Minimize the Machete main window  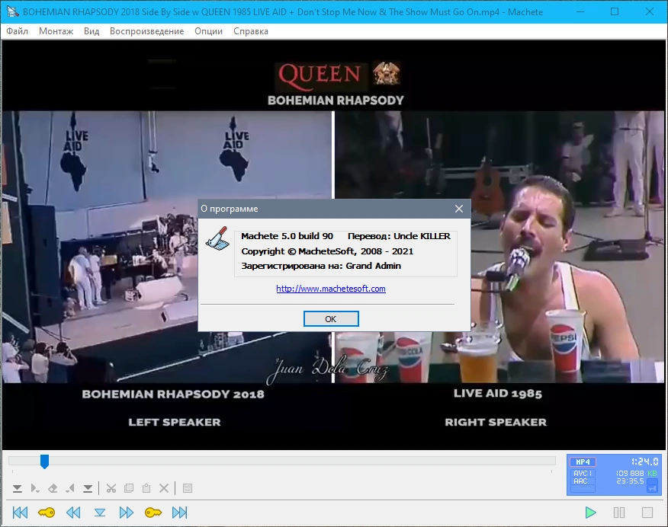pyautogui.click(x=580, y=11)
